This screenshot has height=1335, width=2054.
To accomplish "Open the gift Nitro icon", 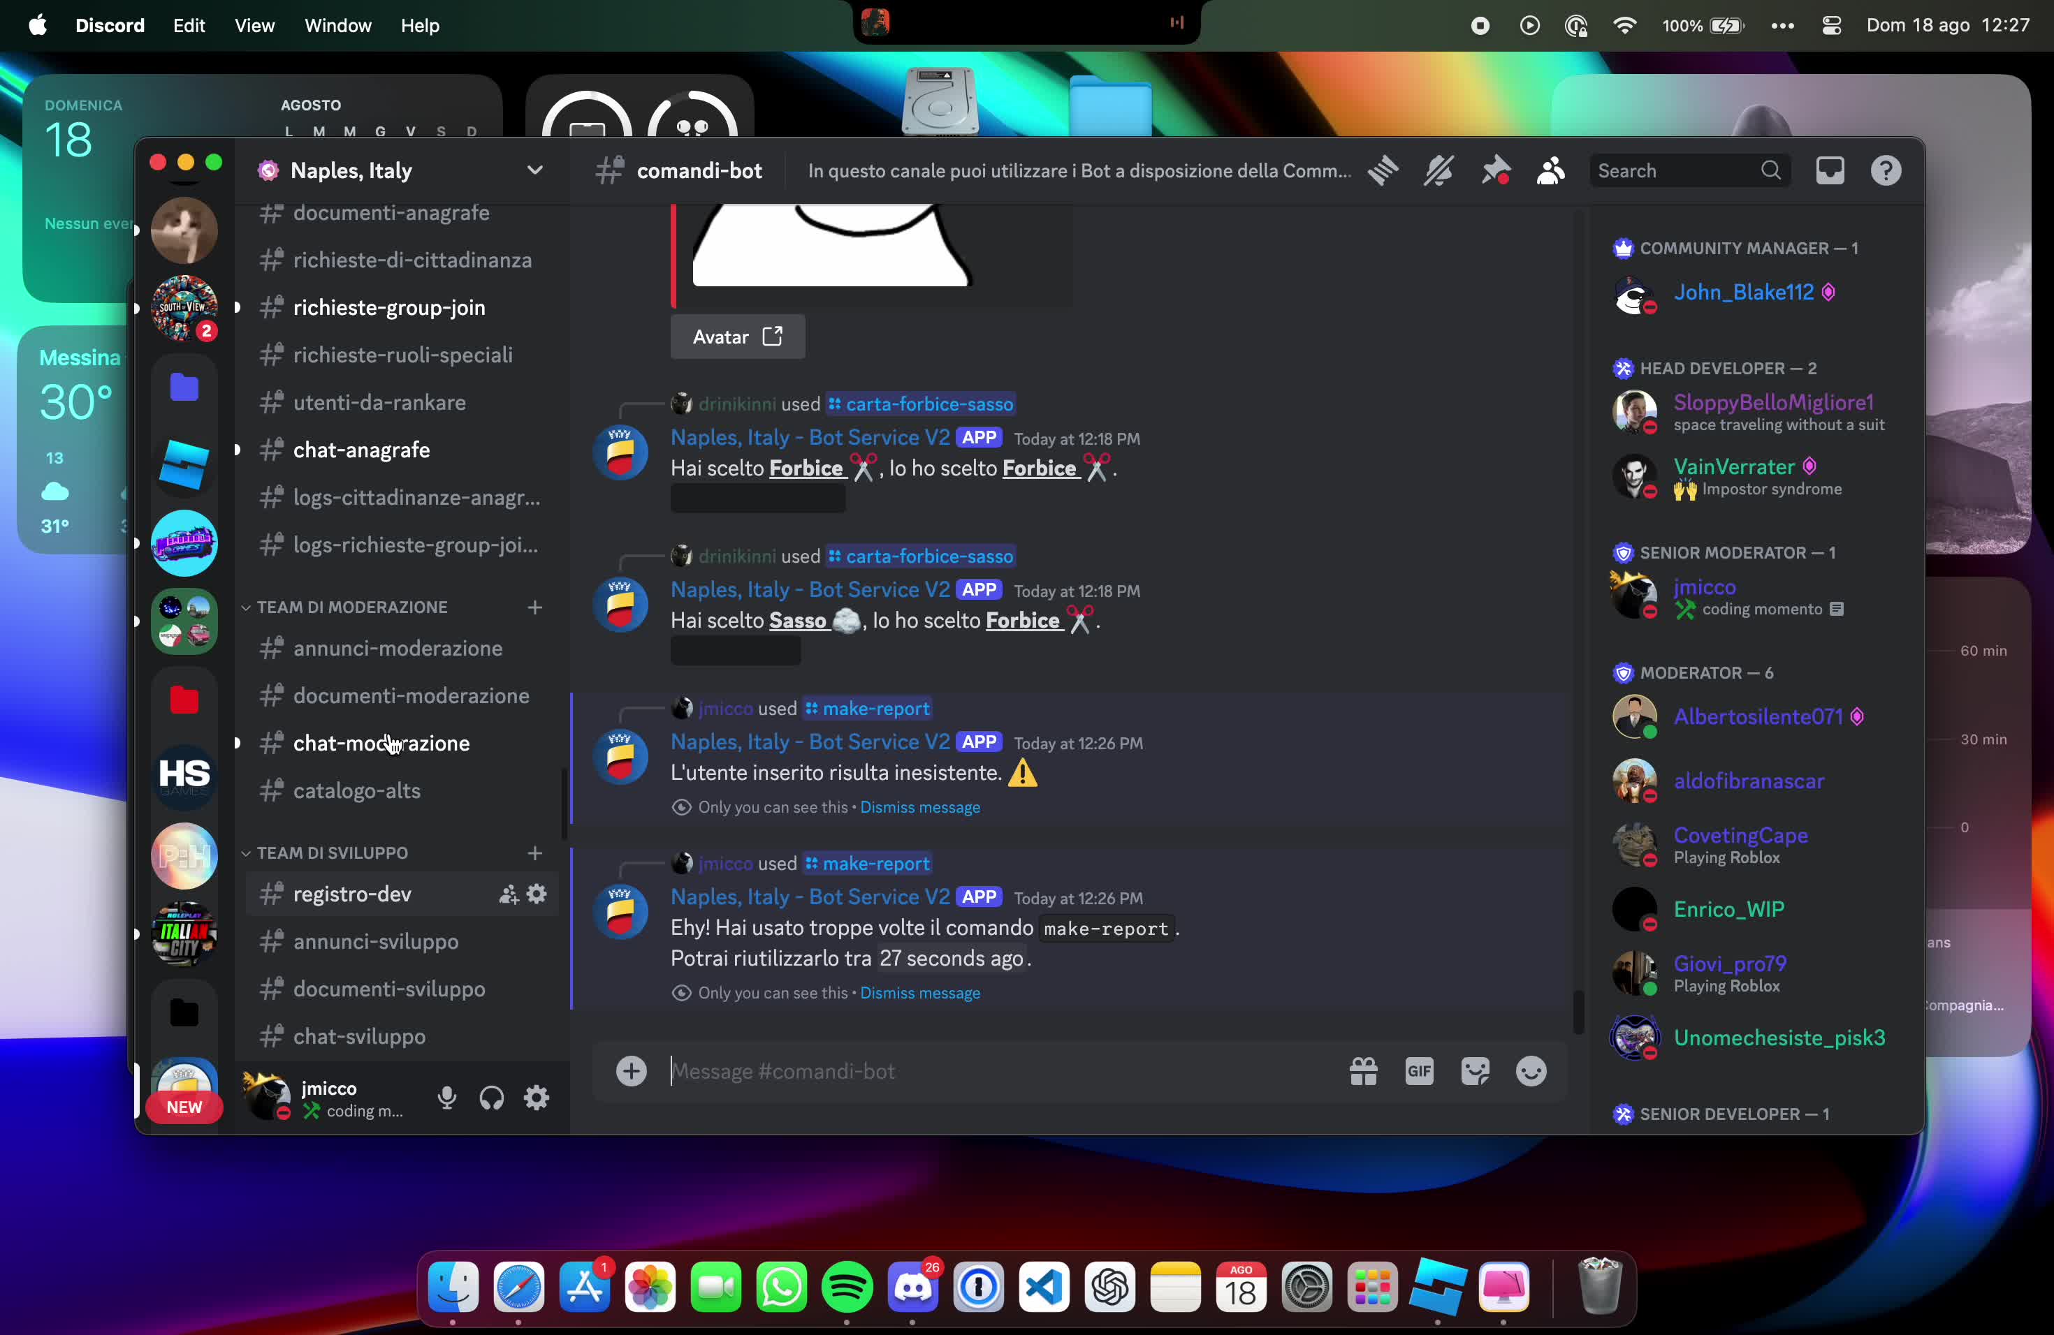I will point(1364,1071).
